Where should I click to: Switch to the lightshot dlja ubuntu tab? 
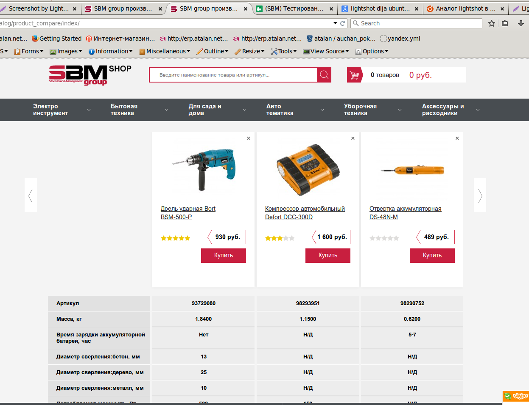(x=380, y=8)
